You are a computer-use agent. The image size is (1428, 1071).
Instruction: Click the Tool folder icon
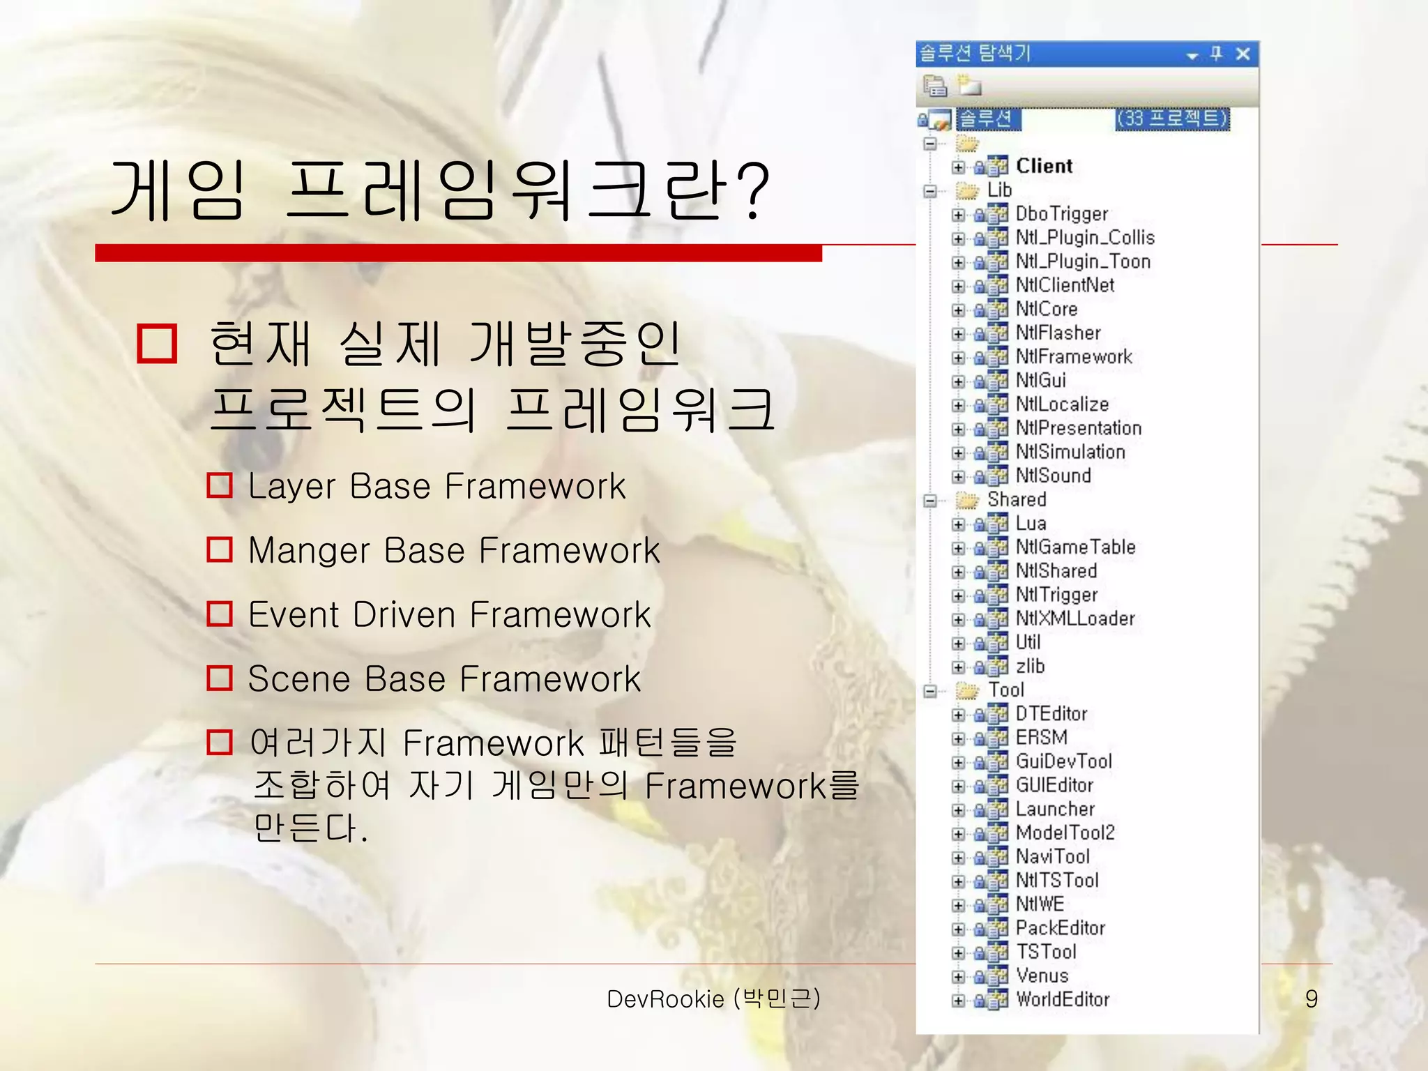pyautogui.click(x=967, y=690)
